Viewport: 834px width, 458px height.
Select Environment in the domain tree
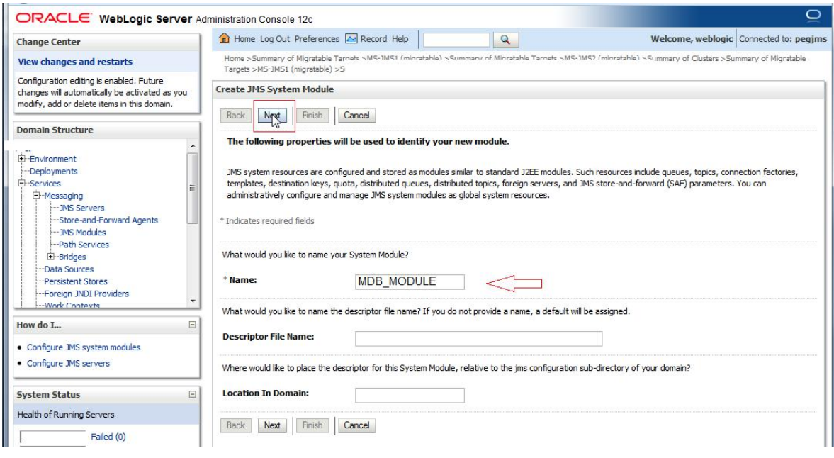[x=52, y=159]
